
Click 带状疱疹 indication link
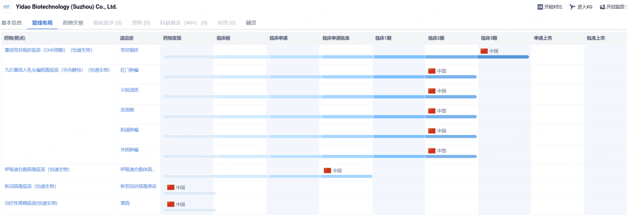(x=129, y=50)
